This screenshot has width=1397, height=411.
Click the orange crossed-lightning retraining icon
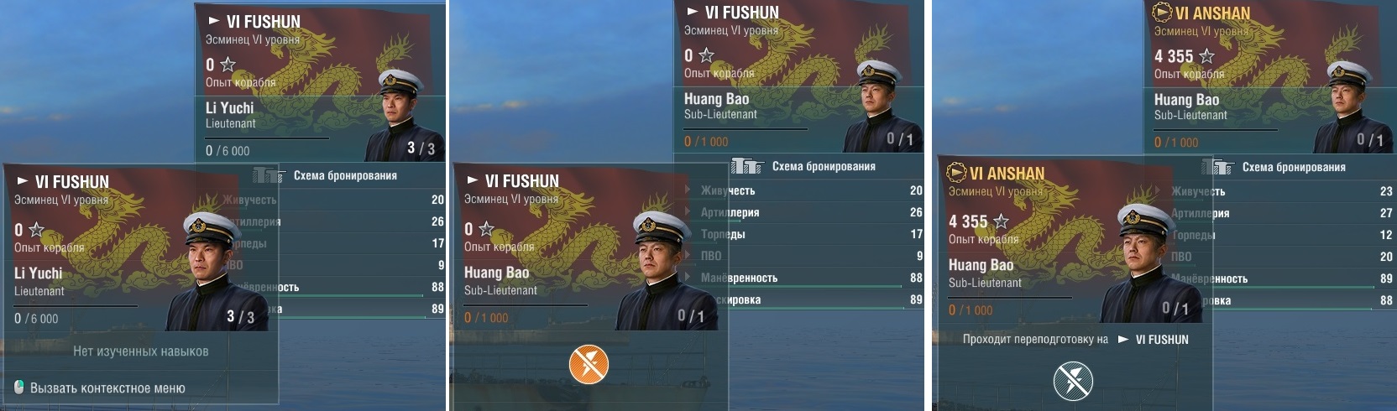tap(589, 365)
